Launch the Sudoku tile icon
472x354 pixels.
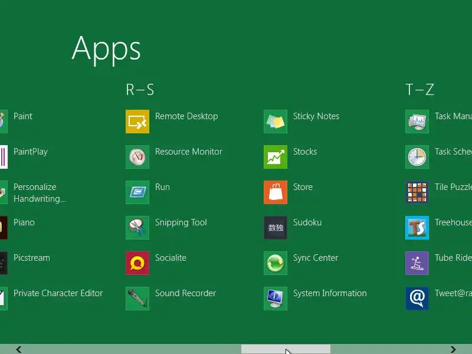(x=276, y=228)
